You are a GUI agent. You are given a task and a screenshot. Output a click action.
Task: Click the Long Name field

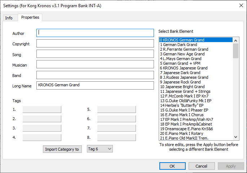(x=95, y=85)
